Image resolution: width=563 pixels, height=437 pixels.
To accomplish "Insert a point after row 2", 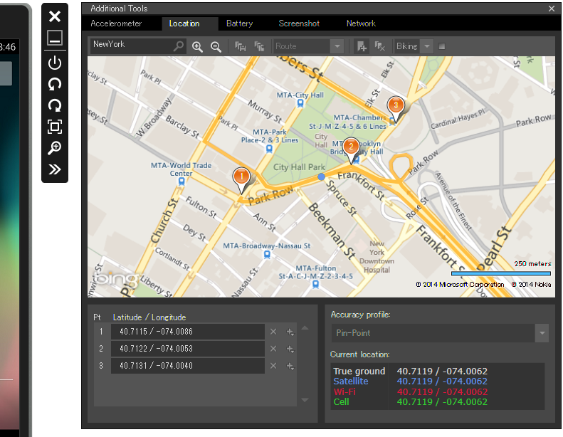I will point(290,349).
